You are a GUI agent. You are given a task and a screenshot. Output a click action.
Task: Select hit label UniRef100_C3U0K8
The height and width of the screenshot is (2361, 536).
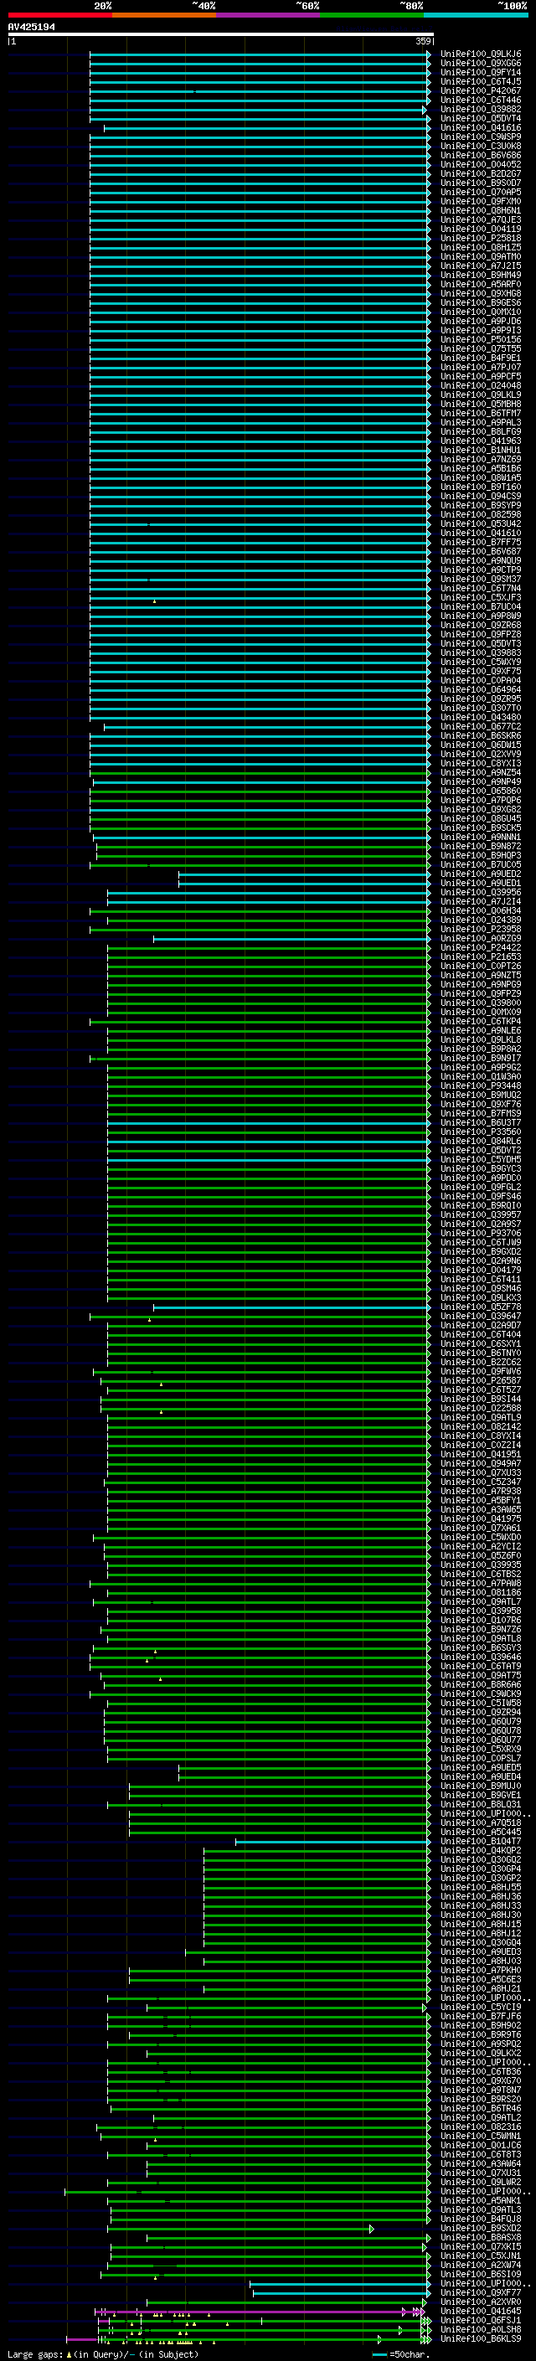[481, 146]
